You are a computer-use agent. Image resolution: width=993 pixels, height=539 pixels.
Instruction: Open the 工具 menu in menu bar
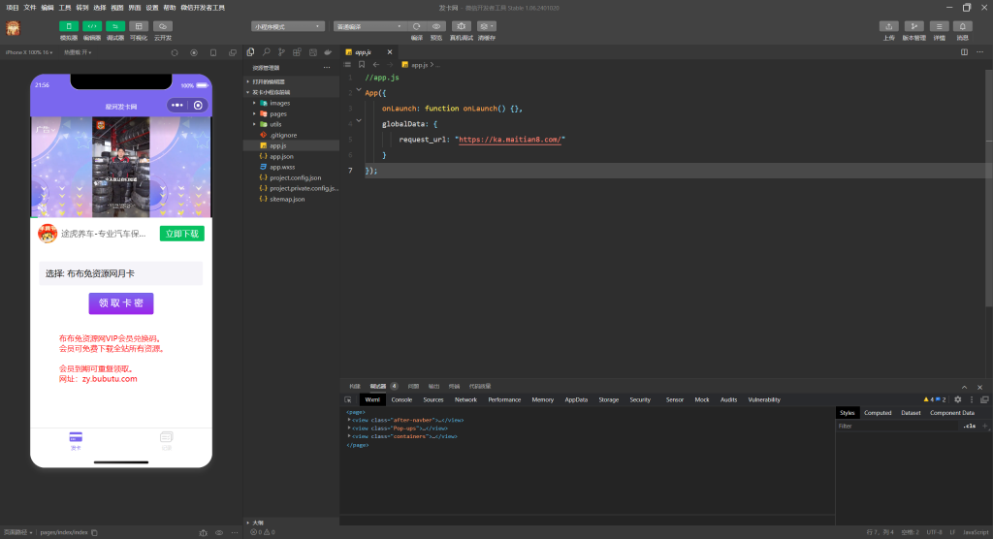(65, 7)
